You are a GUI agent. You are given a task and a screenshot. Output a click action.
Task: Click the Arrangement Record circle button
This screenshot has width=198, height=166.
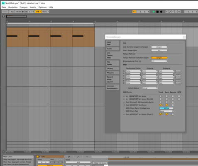point(161,12)
